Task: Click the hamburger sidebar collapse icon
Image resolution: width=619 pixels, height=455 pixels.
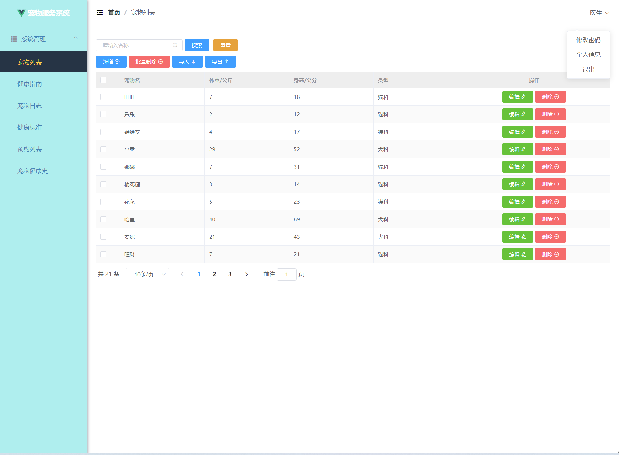Action: point(100,13)
